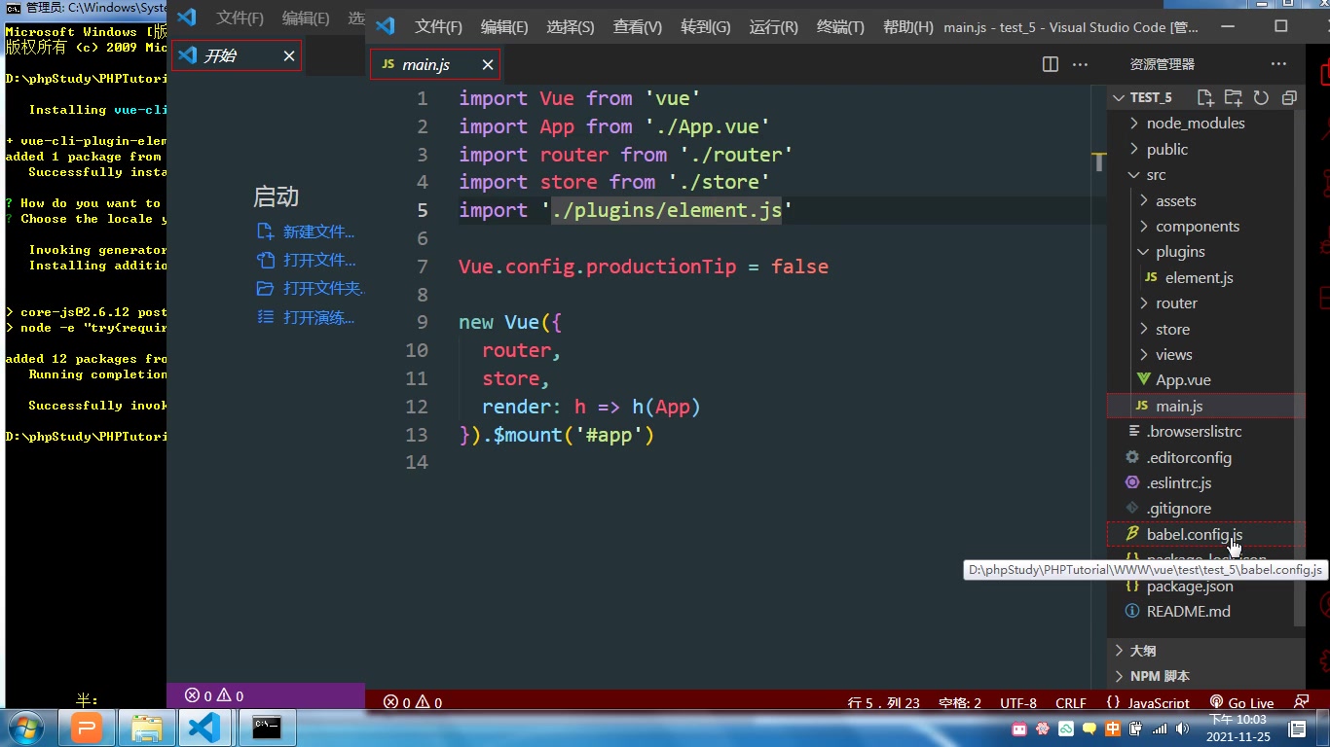Open the notification panel icon at taskbar end
The image size is (1330, 747).
pyautogui.click(x=1297, y=729)
